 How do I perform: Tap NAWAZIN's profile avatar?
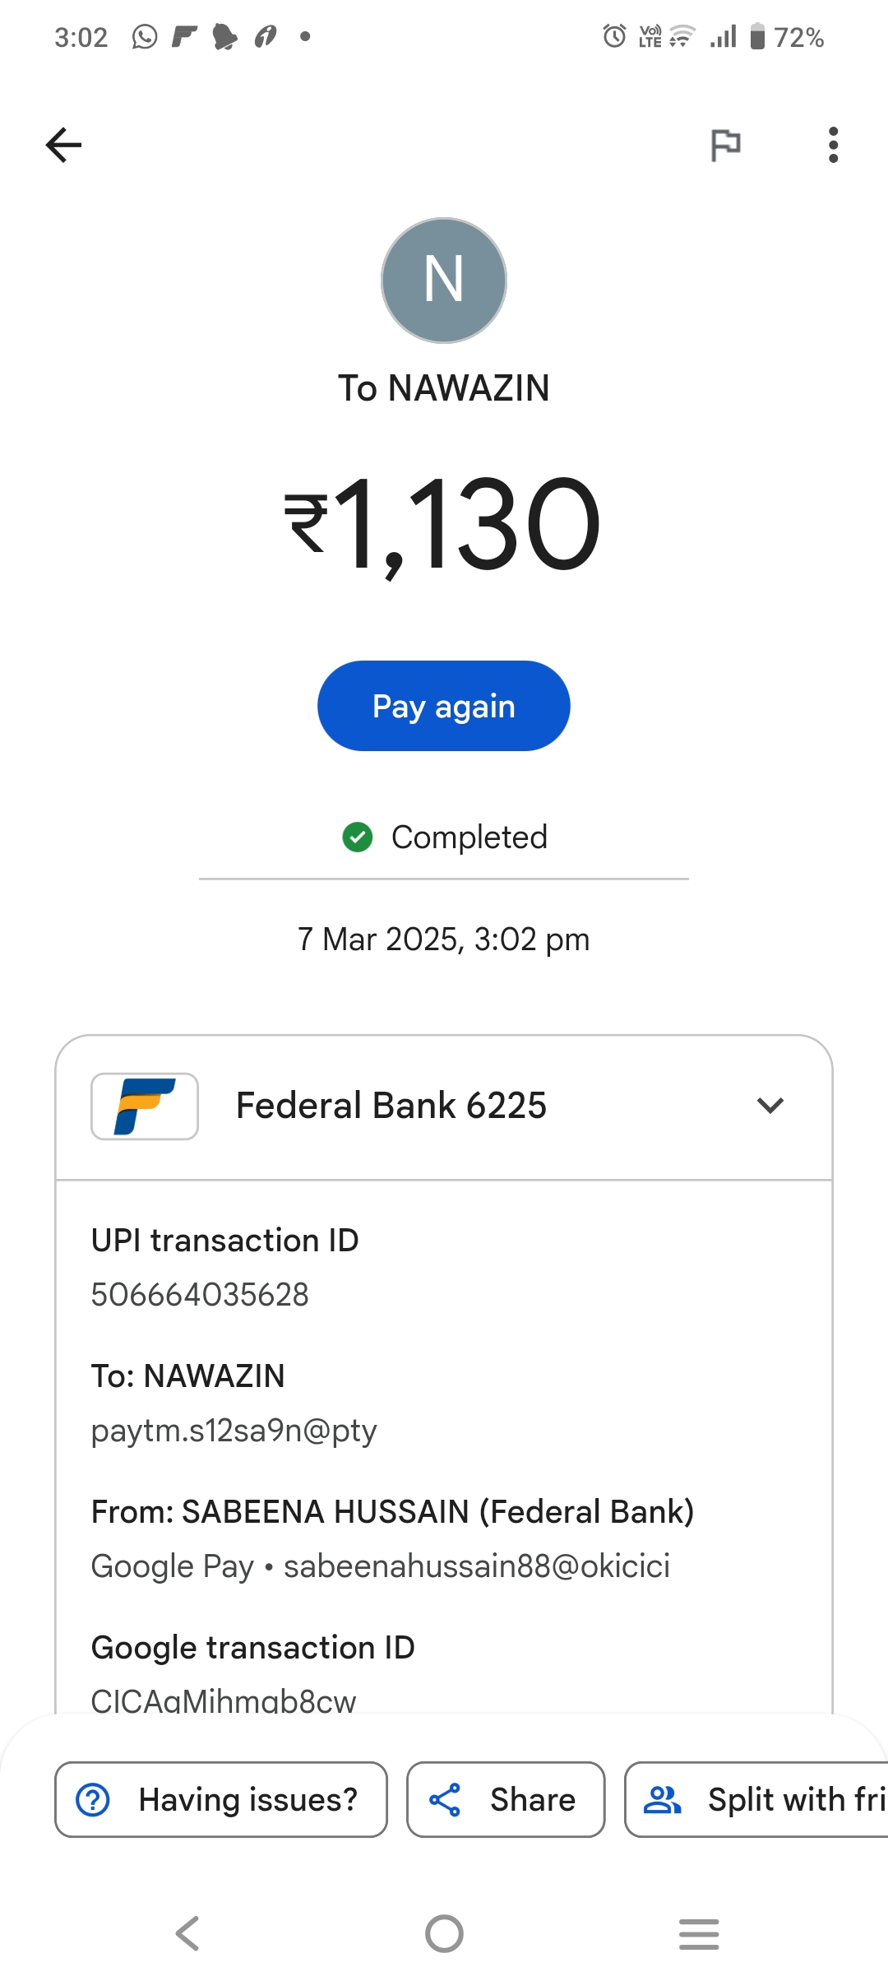pyautogui.click(x=444, y=280)
